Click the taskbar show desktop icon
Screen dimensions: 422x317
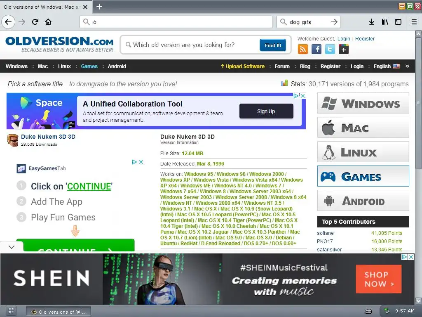point(11,311)
